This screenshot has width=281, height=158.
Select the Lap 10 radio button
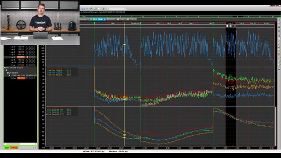[27, 62]
